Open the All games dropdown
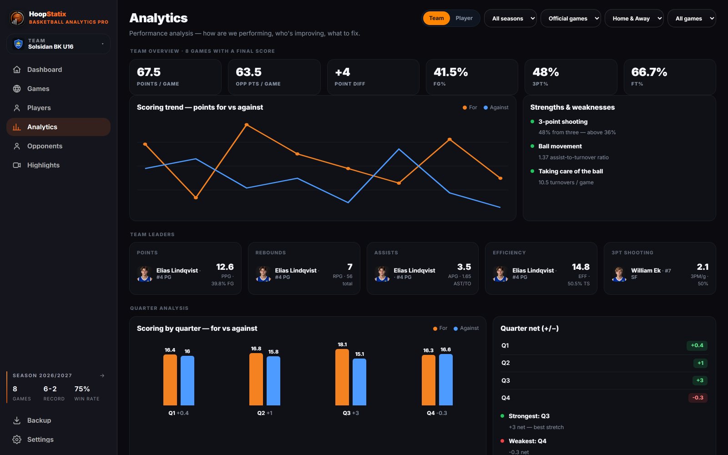728x455 pixels. (692, 18)
